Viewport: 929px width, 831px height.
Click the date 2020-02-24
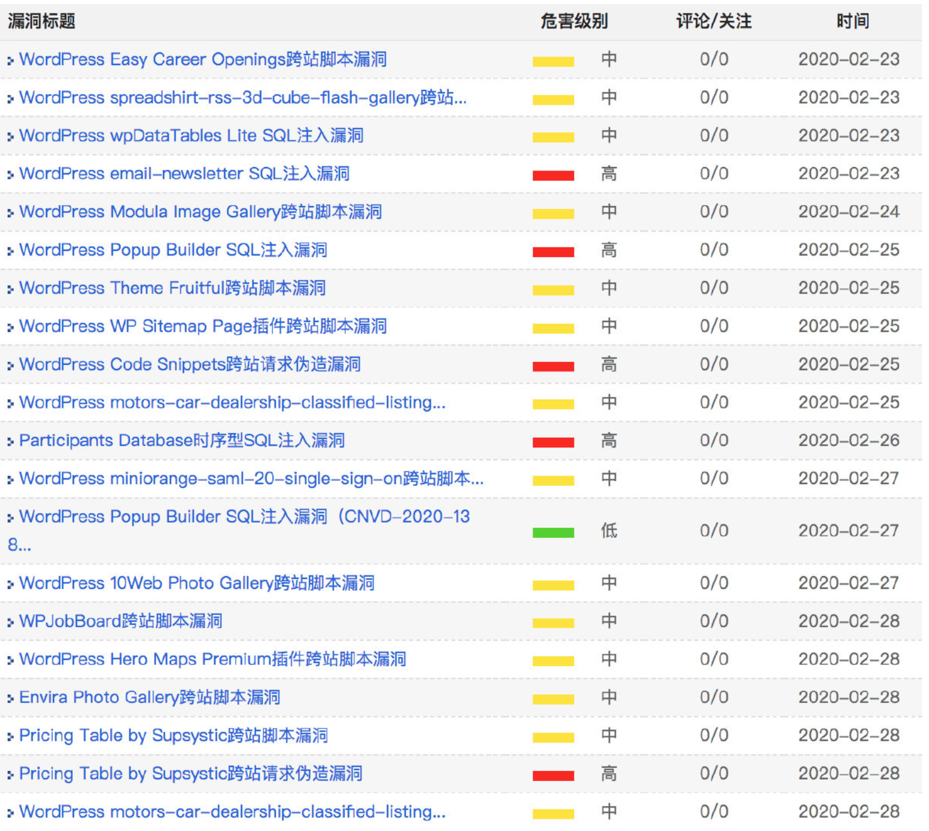pos(849,212)
